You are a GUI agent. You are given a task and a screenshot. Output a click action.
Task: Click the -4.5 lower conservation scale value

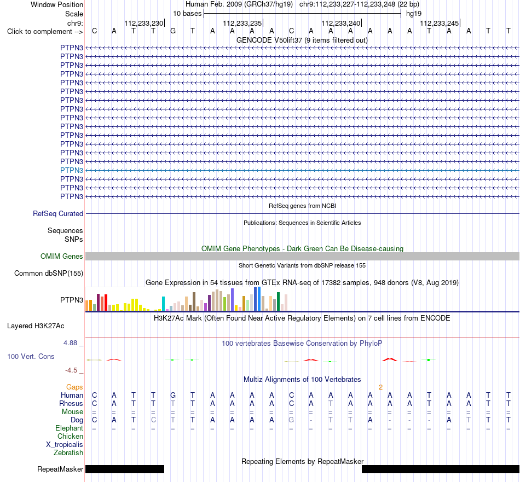pyautogui.click(x=71, y=370)
